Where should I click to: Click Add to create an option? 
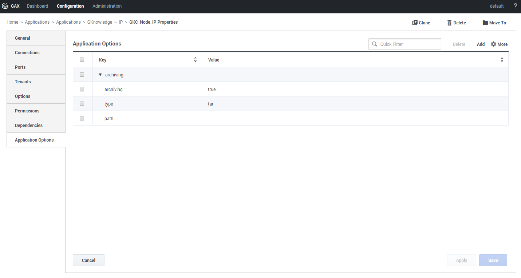481,44
